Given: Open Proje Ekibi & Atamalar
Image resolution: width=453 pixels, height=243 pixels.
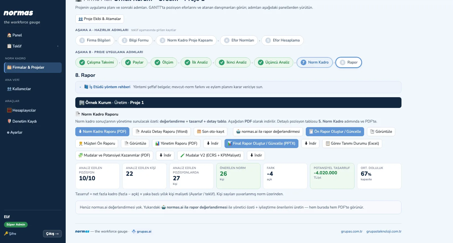Looking at the screenshot, I should point(100,19).
